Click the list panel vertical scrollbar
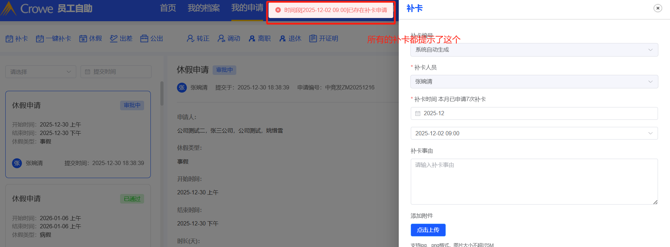 pos(162,94)
